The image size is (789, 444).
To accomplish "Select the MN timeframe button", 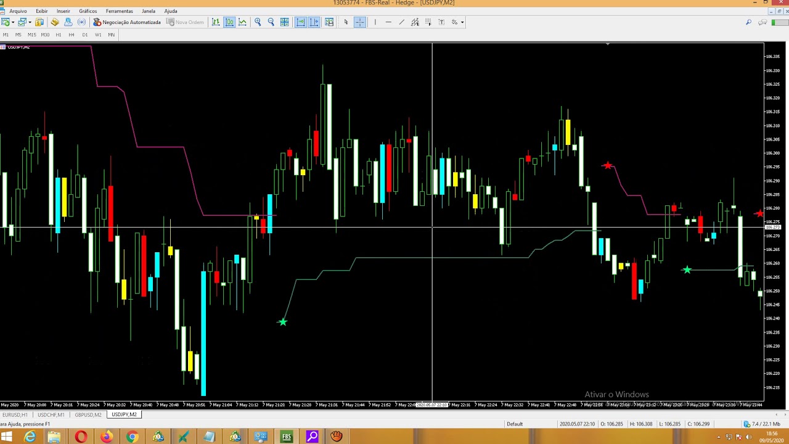I will pos(111,35).
